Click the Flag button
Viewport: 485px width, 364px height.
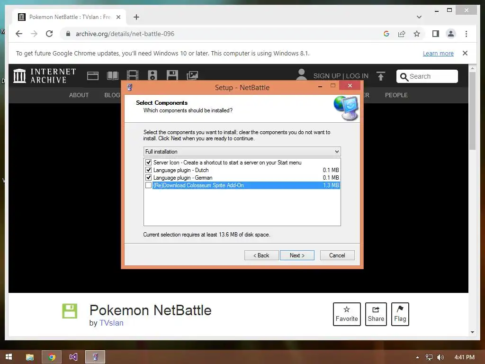tap(400, 314)
